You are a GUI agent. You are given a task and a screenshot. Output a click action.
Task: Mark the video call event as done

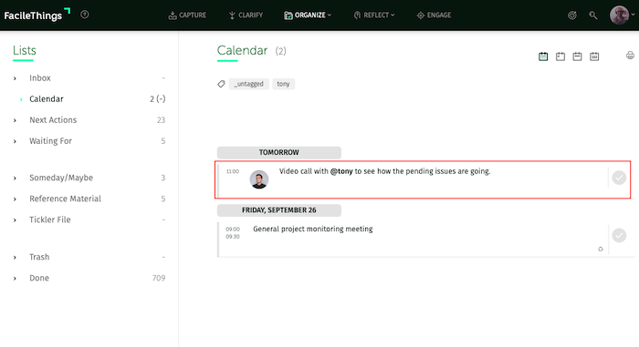coord(619,178)
